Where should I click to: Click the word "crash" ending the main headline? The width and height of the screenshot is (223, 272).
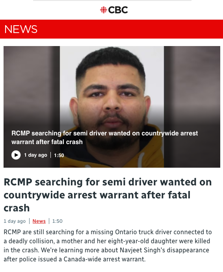17,208
